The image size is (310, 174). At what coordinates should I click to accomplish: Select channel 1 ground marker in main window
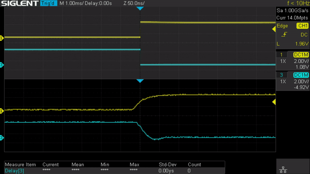click(2, 38)
